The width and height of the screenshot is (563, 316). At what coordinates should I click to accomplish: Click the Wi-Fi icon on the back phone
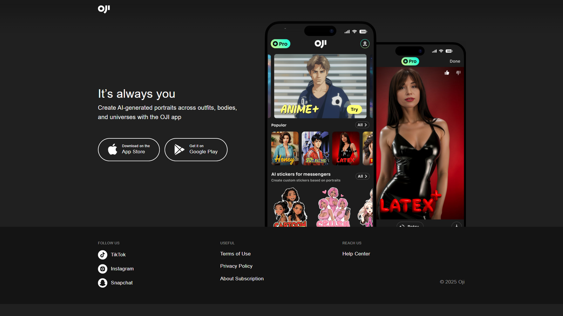tap(441, 51)
